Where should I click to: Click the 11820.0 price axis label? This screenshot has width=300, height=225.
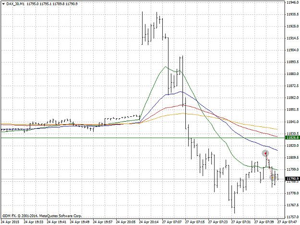pyautogui.click(x=292, y=146)
